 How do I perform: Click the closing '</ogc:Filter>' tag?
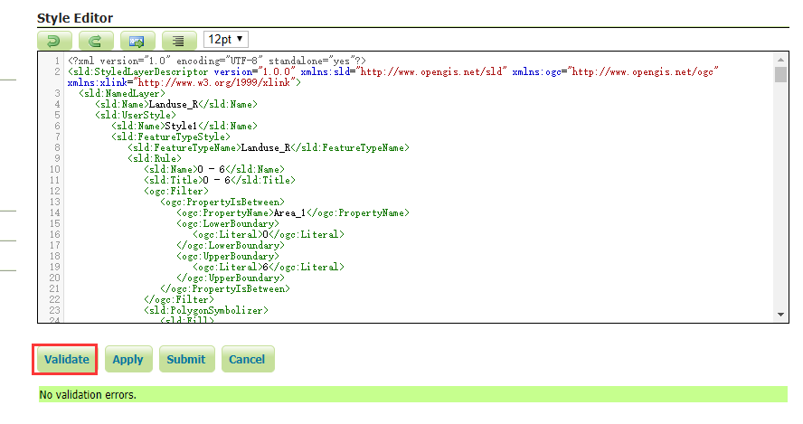tap(179, 299)
